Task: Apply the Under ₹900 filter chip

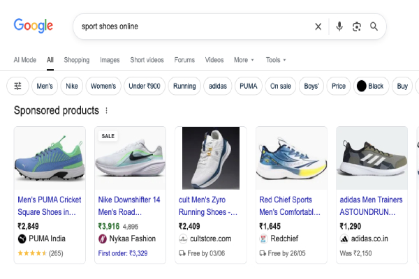Action: click(x=145, y=86)
